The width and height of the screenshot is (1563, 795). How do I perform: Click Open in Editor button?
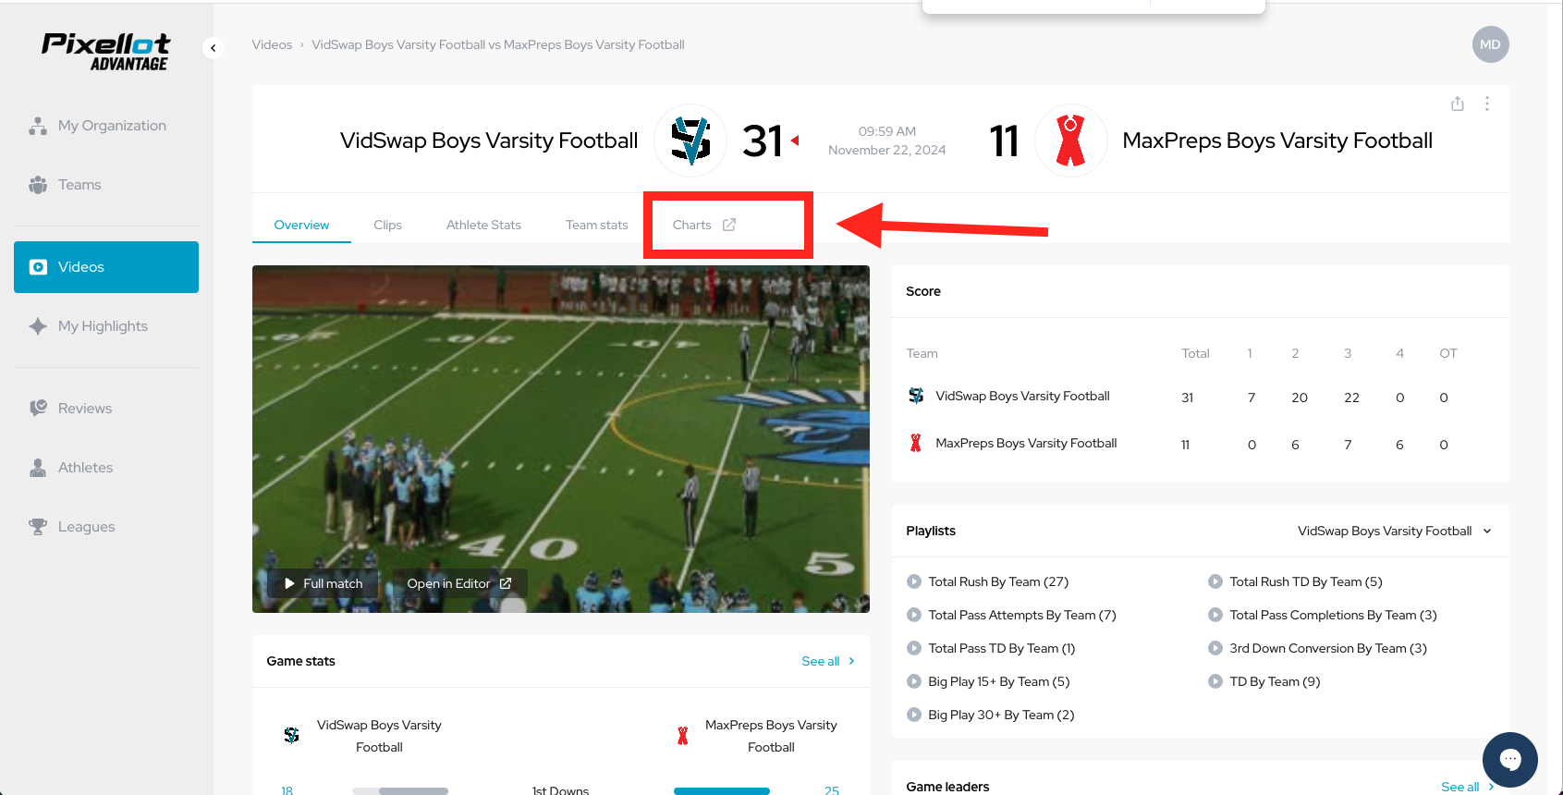coord(459,583)
